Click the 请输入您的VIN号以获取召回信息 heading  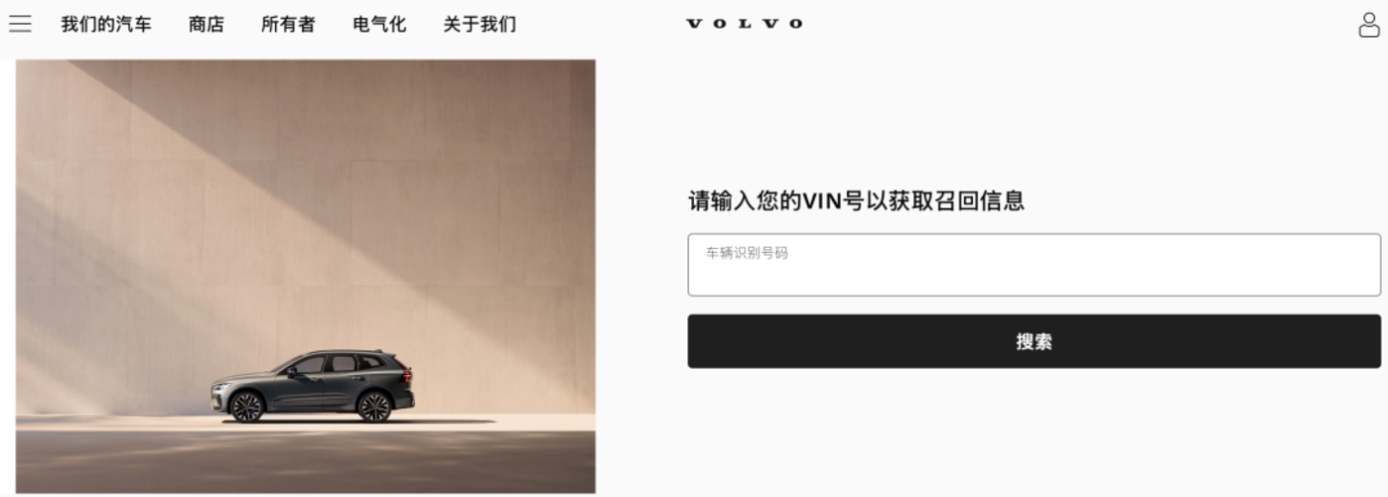856,201
